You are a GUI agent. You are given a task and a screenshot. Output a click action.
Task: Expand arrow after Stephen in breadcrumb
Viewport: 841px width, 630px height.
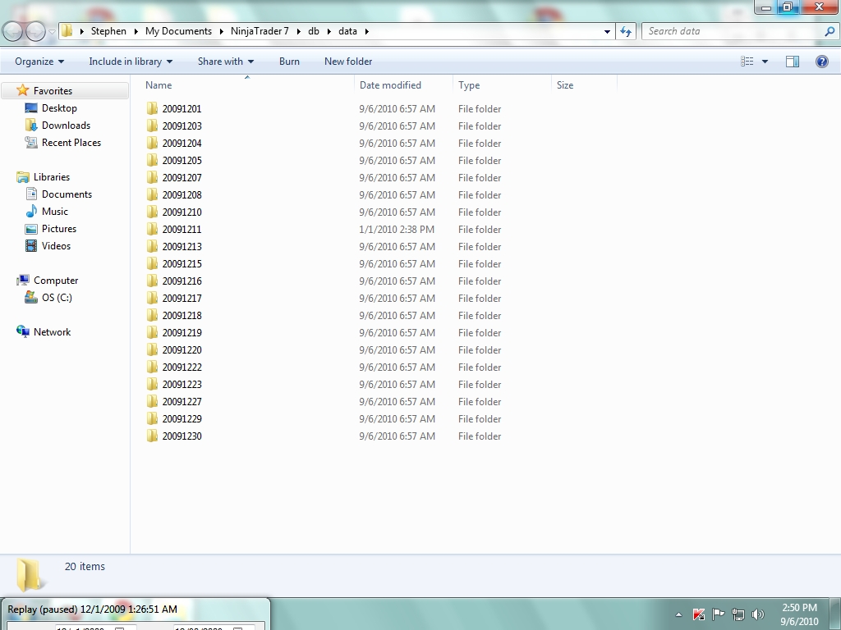coord(136,31)
